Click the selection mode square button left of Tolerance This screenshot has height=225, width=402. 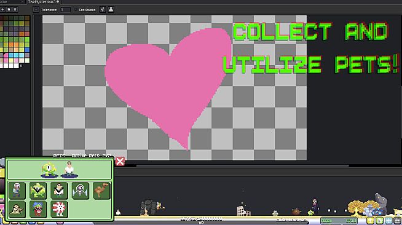pos(36,10)
